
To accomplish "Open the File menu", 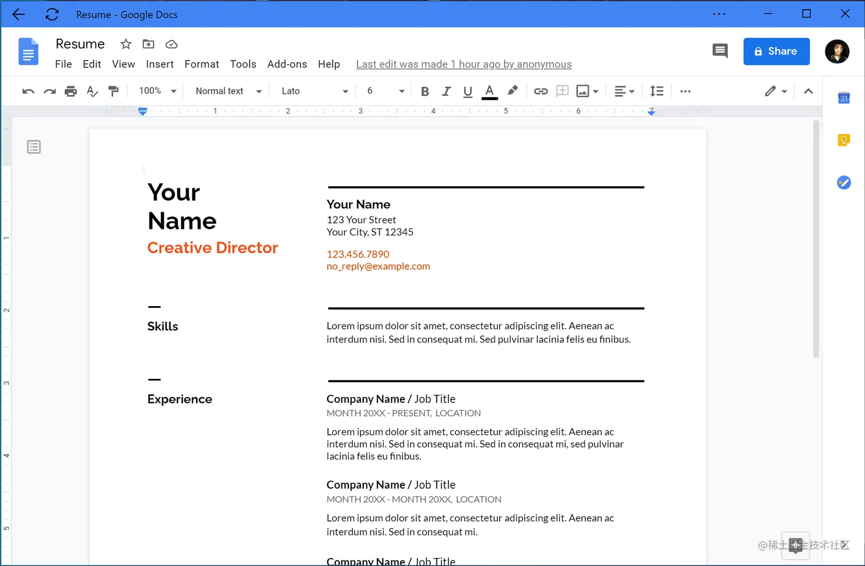I will pos(64,64).
